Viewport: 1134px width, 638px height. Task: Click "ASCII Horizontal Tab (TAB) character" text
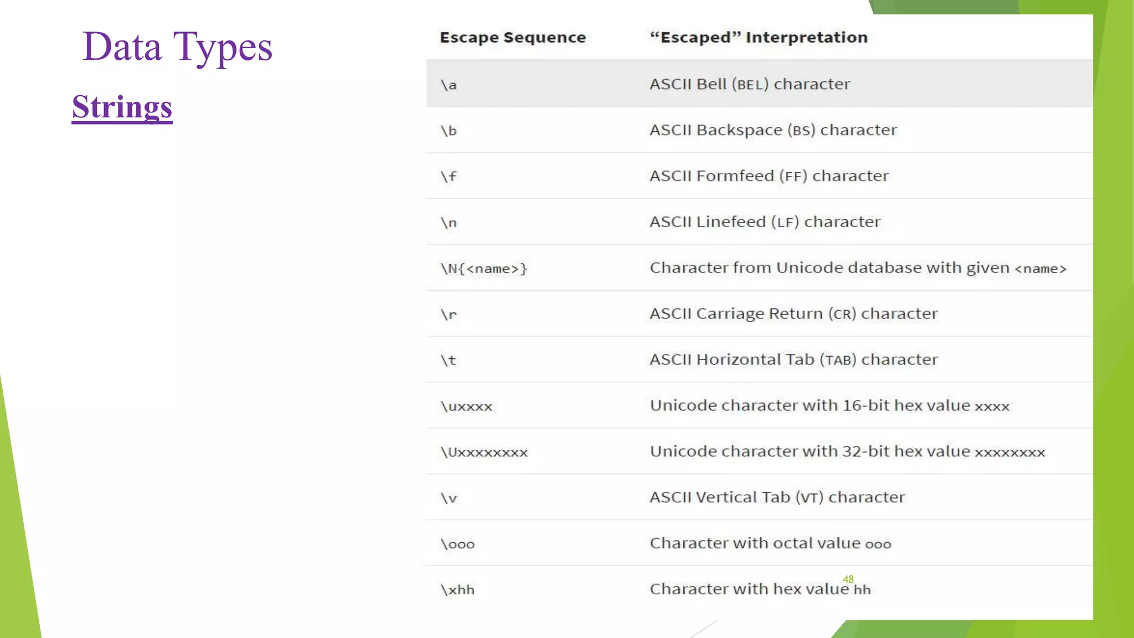coord(793,360)
